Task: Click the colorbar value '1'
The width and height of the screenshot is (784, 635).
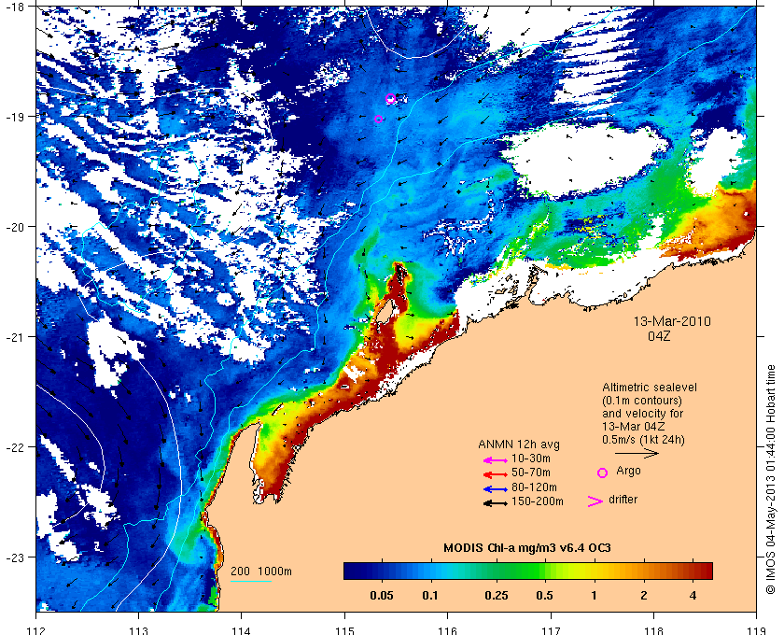Action: [x=594, y=596]
